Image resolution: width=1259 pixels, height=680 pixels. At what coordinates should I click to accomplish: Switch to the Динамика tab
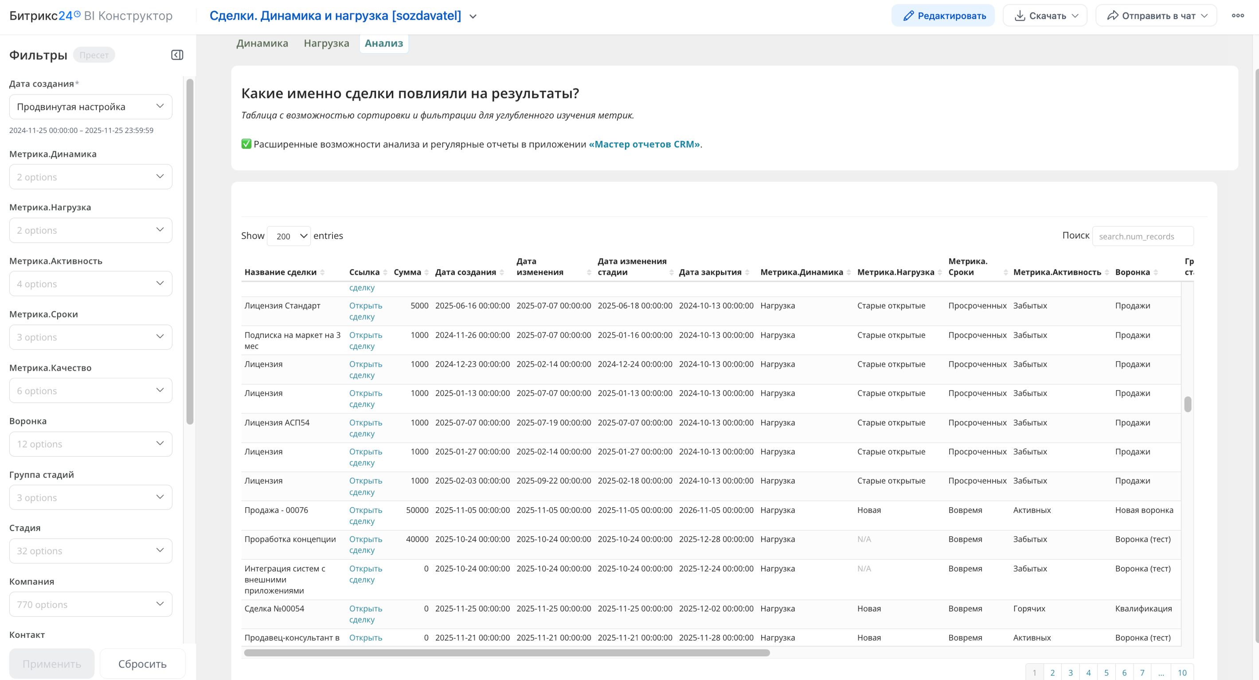(x=262, y=43)
